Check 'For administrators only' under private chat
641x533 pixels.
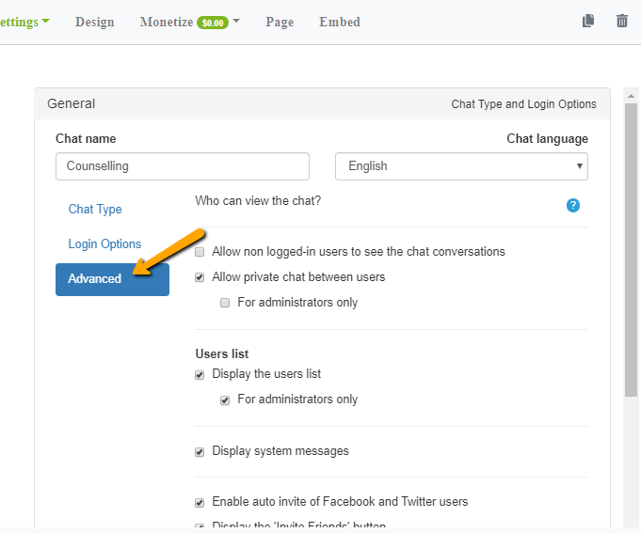click(x=225, y=303)
